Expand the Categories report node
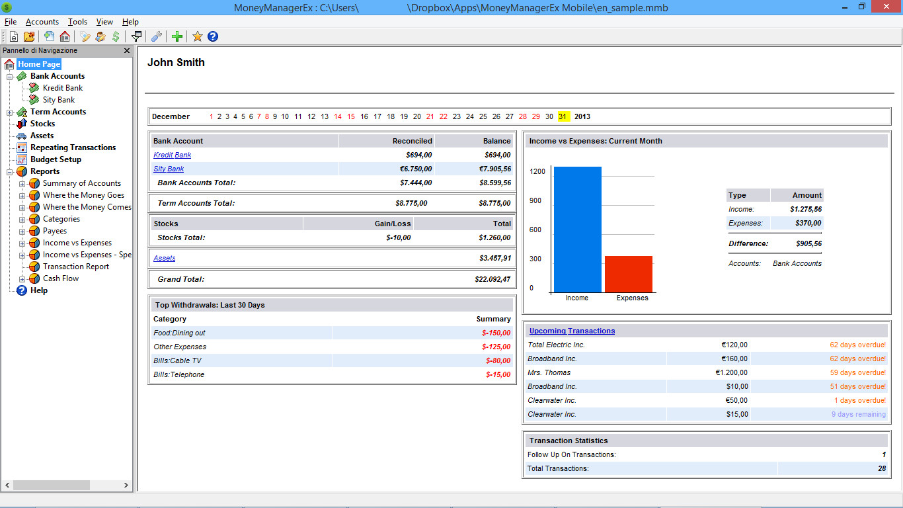903x508 pixels. coord(22,220)
